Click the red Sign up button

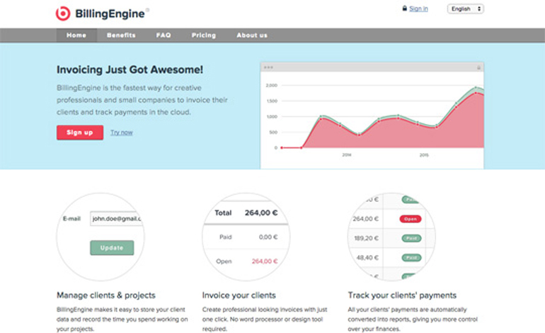click(x=80, y=132)
